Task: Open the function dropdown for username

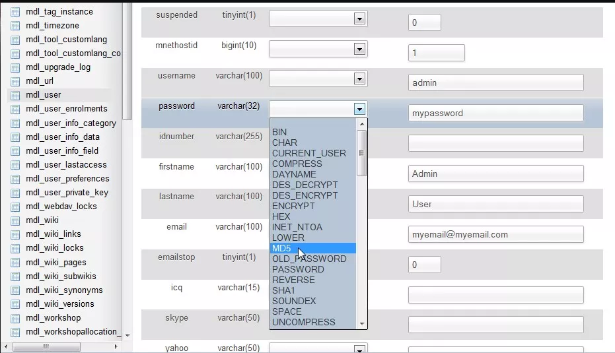Action: point(318,79)
